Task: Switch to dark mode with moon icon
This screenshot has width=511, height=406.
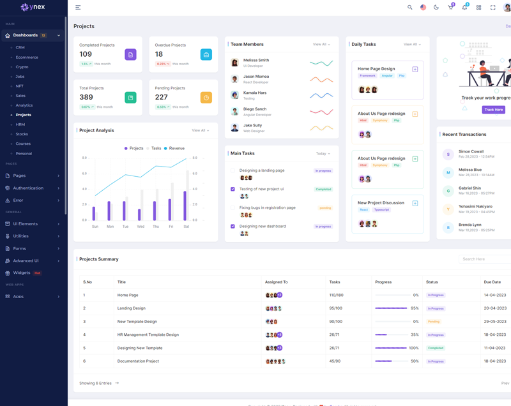Action: (x=436, y=8)
